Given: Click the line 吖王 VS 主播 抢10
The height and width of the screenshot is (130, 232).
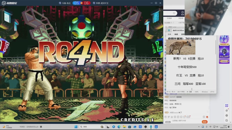Looking at the screenshot, I should coord(190,75).
